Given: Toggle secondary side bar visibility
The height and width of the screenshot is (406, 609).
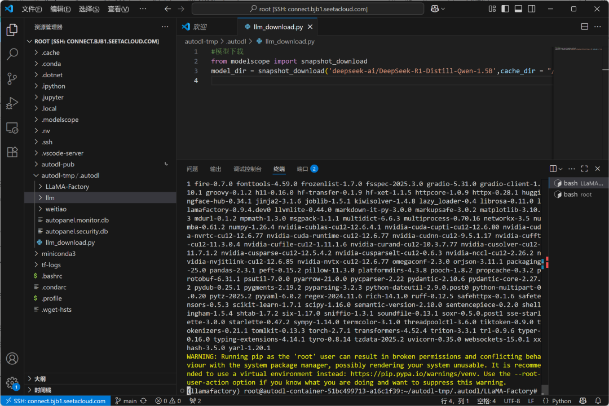Looking at the screenshot, I should (532, 8).
